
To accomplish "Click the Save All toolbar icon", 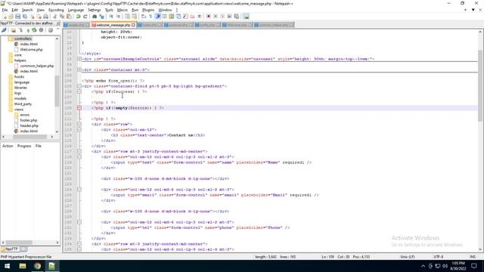I will point(25,17).
